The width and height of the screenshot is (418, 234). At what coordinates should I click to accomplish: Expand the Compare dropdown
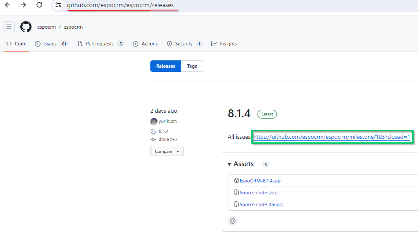click(167, 151)
